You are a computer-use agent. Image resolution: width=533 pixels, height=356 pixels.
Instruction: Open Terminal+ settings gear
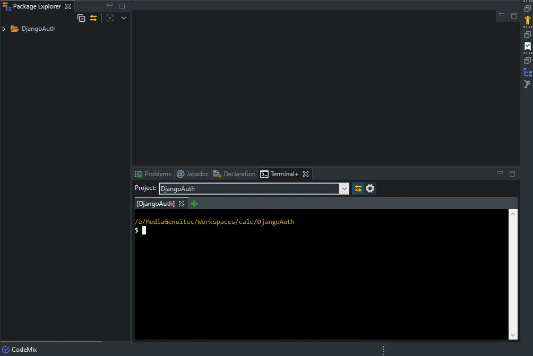pyautogui.click(x=370, y=188)
